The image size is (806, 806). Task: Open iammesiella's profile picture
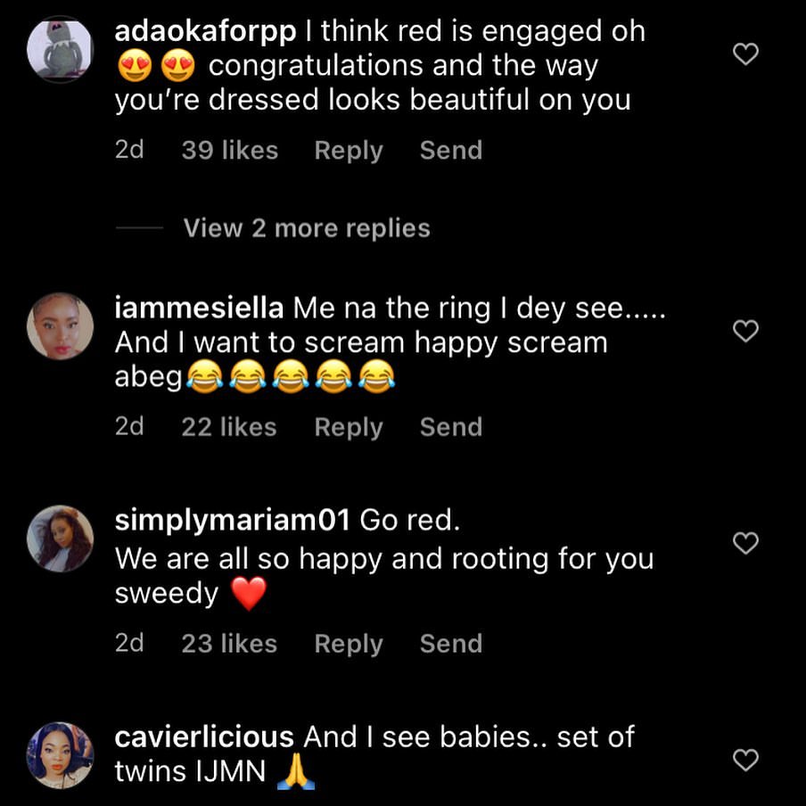60,326
